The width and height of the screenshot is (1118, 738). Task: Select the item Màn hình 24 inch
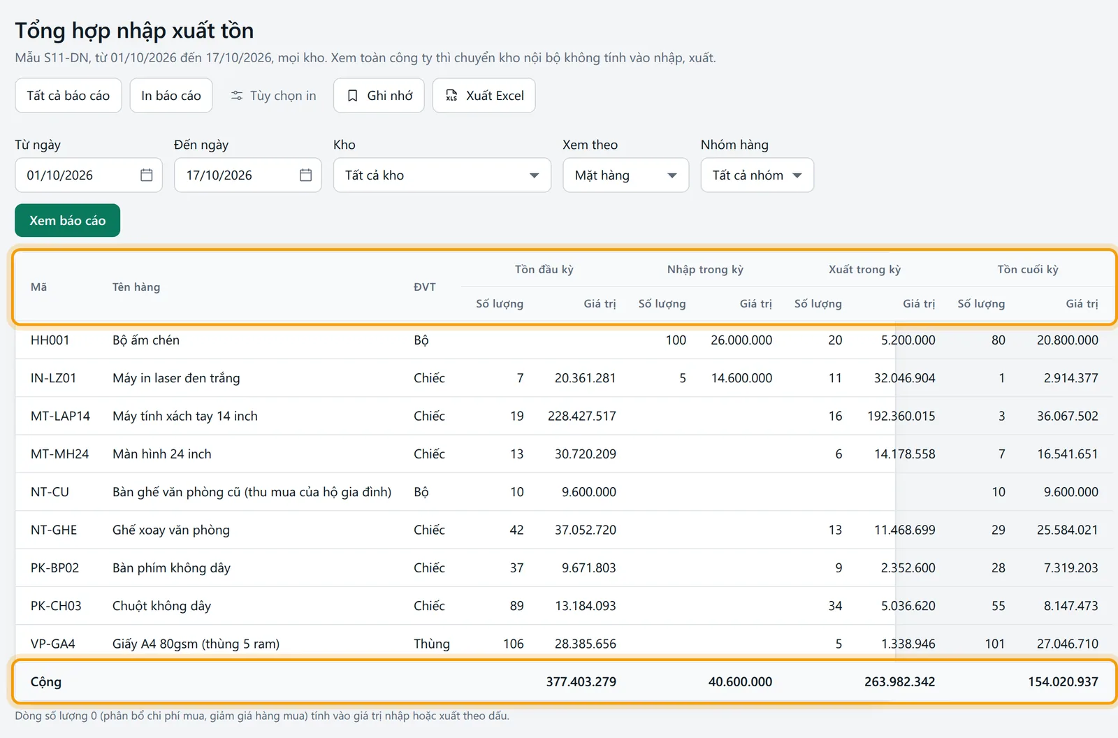162,454
